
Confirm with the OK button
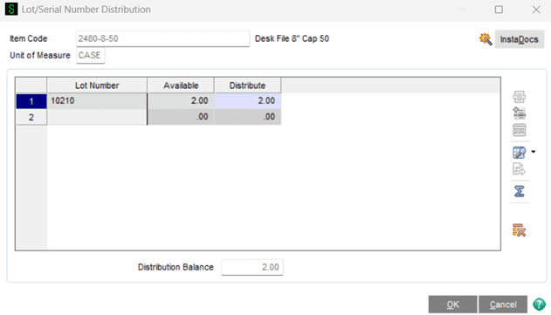(452, 305)
